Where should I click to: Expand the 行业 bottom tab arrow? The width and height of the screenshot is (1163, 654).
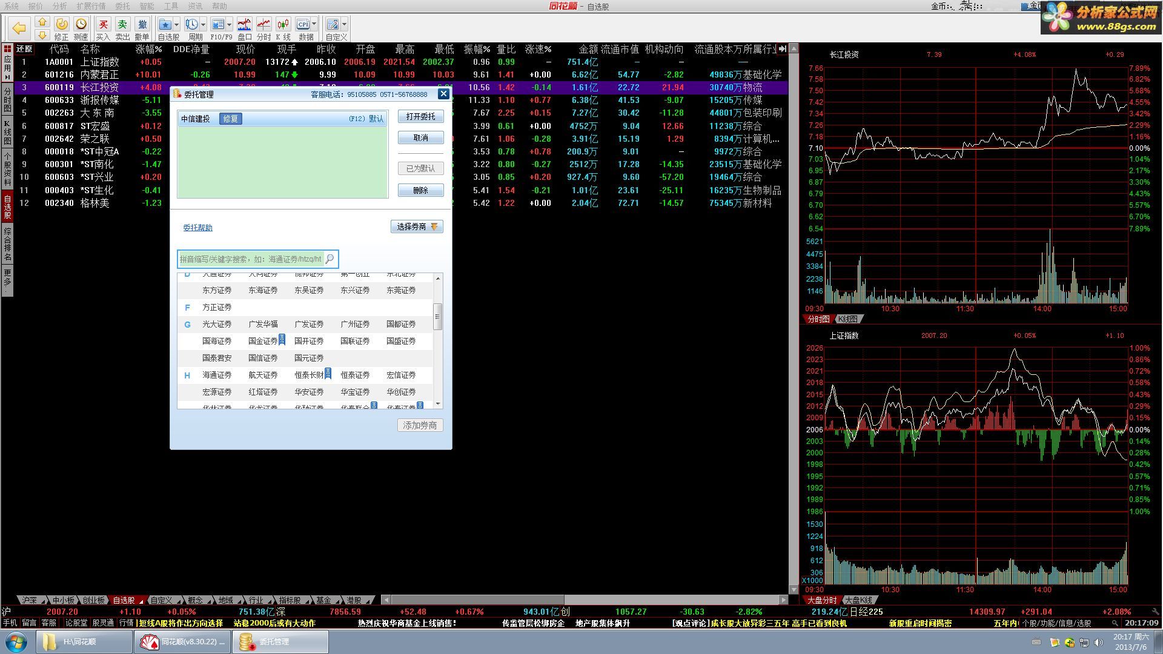pos(269,601)
